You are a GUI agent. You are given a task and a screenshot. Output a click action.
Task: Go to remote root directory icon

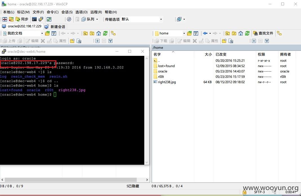pyautogui.click(x=234, y=34)
